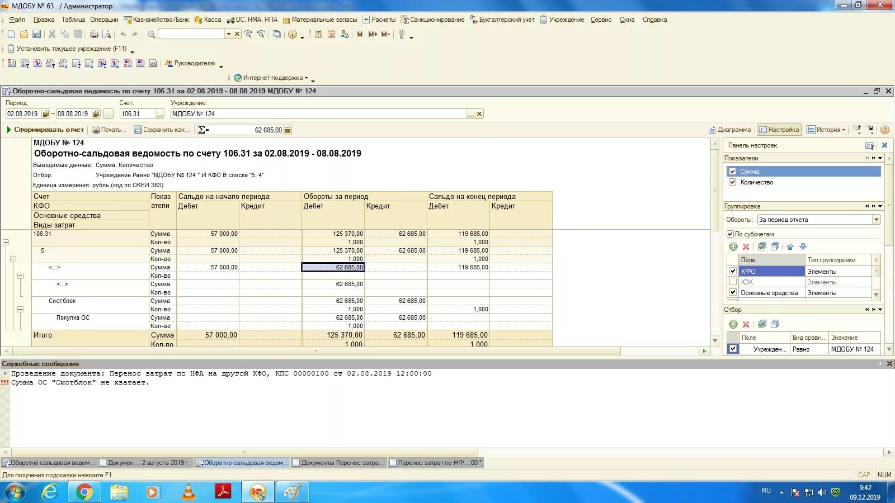Click the M- memory subtract button
The image size is (895, 503).
pos(385,34)
